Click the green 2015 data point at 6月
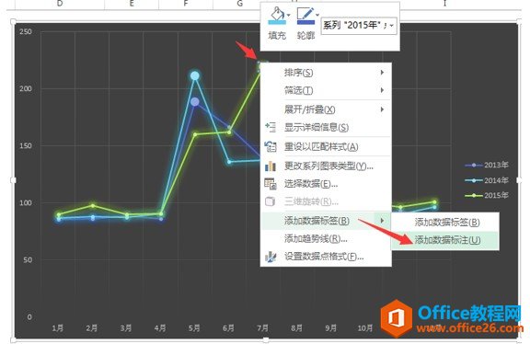Screen dimensions: 530x344 coord(229,132)
